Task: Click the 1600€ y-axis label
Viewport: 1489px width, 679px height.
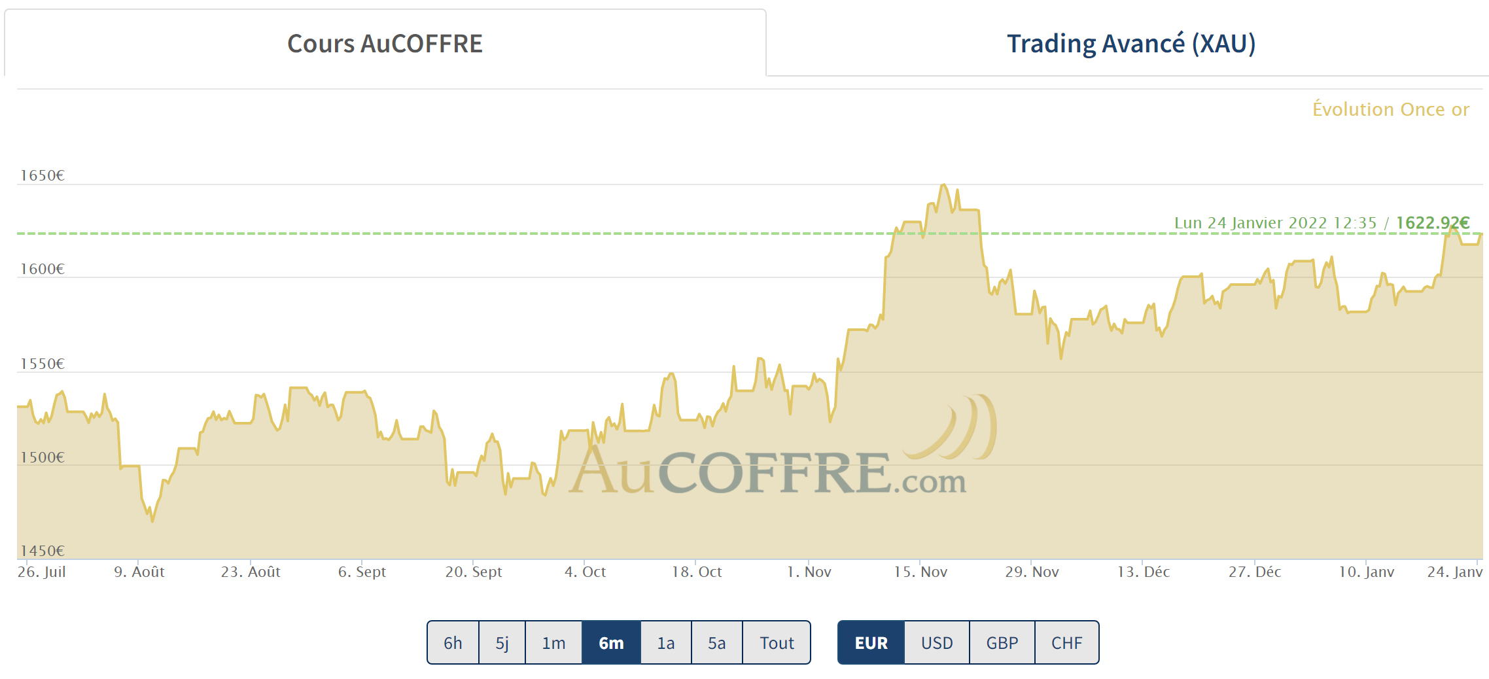Action: (x=43, y=269)
